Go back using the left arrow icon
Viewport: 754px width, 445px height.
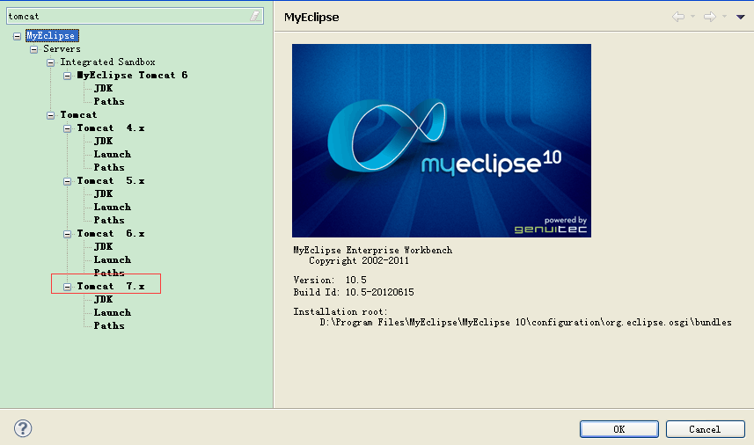678,17
